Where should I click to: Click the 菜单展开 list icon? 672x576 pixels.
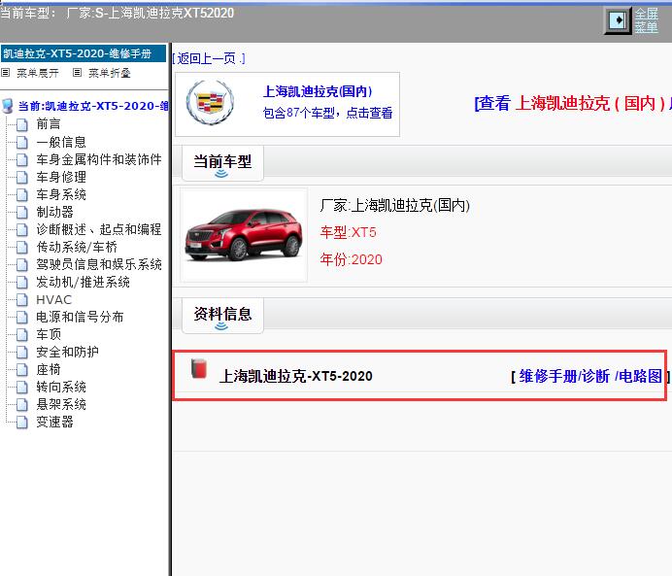pyautogui.click(x=6, y=73)
